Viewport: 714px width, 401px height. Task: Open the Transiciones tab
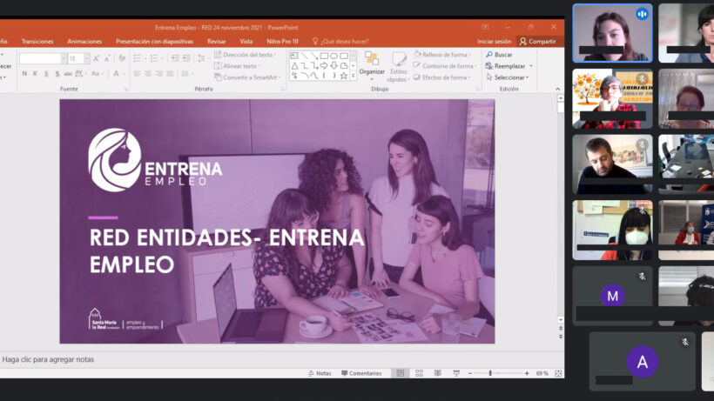coord(37,42)
